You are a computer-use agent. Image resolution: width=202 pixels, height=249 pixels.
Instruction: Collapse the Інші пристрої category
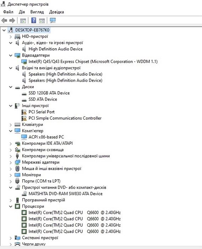point(11,106)
